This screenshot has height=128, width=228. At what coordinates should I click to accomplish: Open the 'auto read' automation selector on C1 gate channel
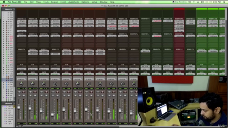coord(21,74)
